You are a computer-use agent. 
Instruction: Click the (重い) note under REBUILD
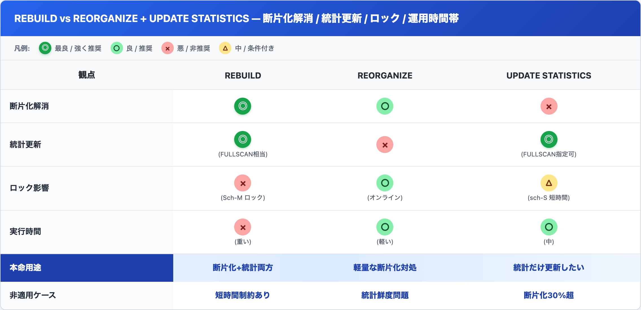click(243, 242)
